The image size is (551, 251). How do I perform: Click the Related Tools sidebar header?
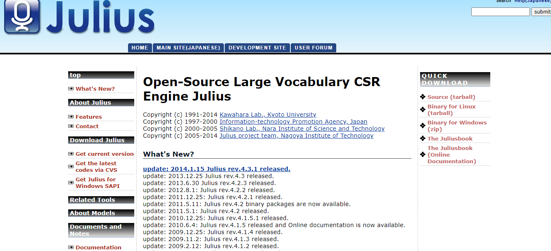pyautogui.click(x=101, y=200)
